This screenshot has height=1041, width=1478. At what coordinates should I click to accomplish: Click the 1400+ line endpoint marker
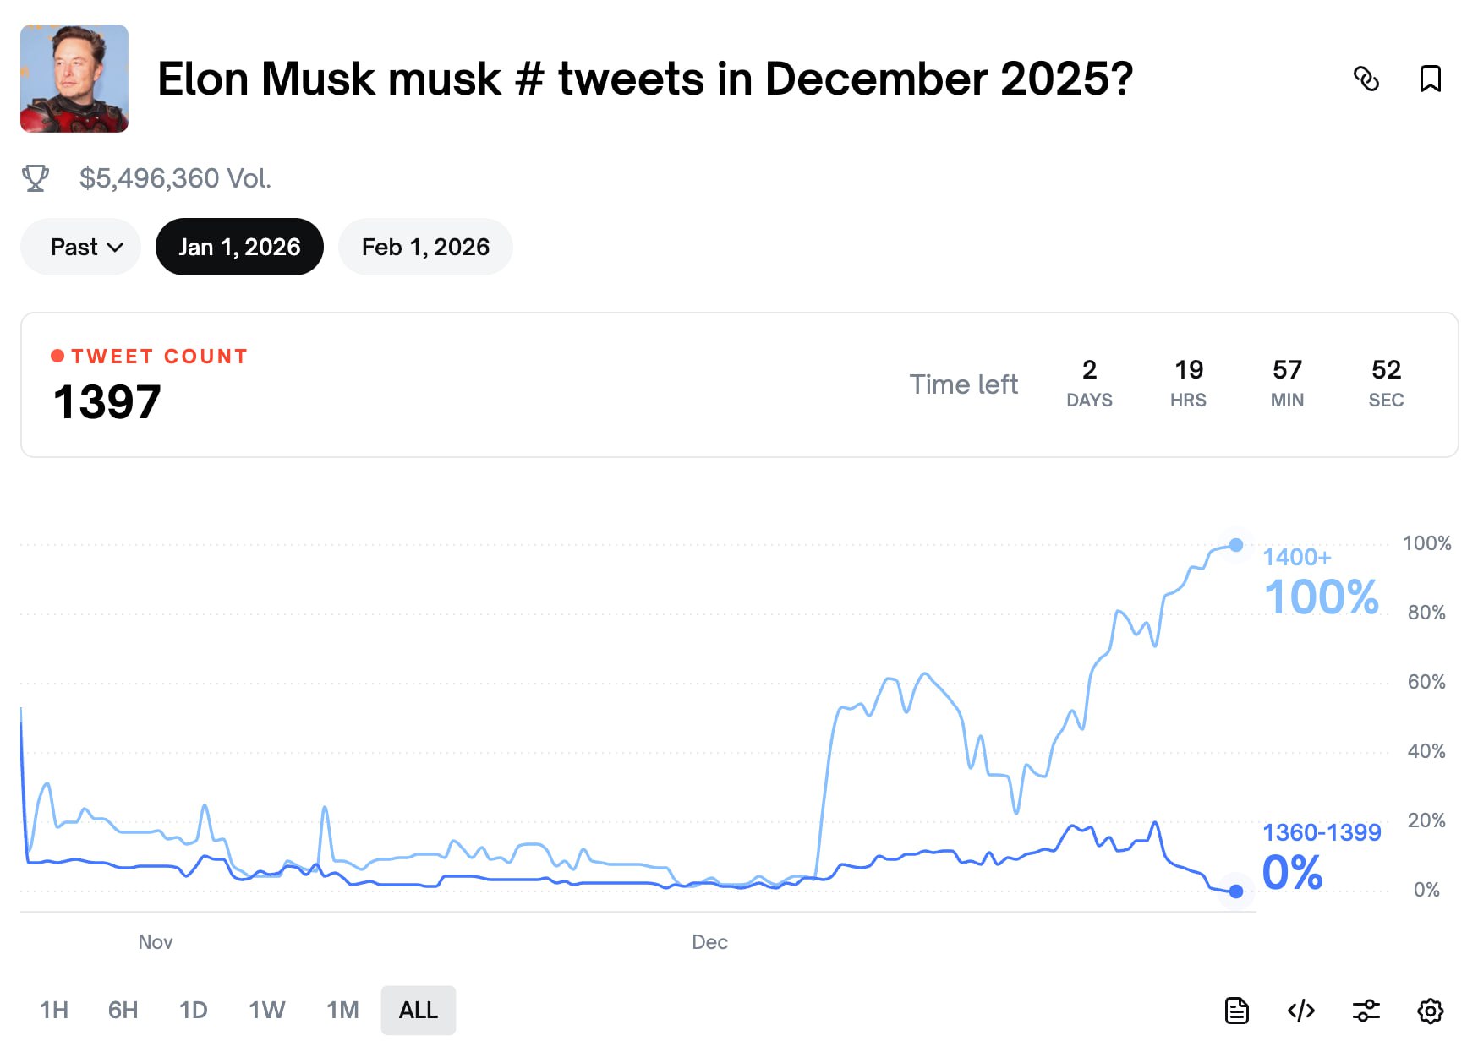click(x=1236, y=545)
